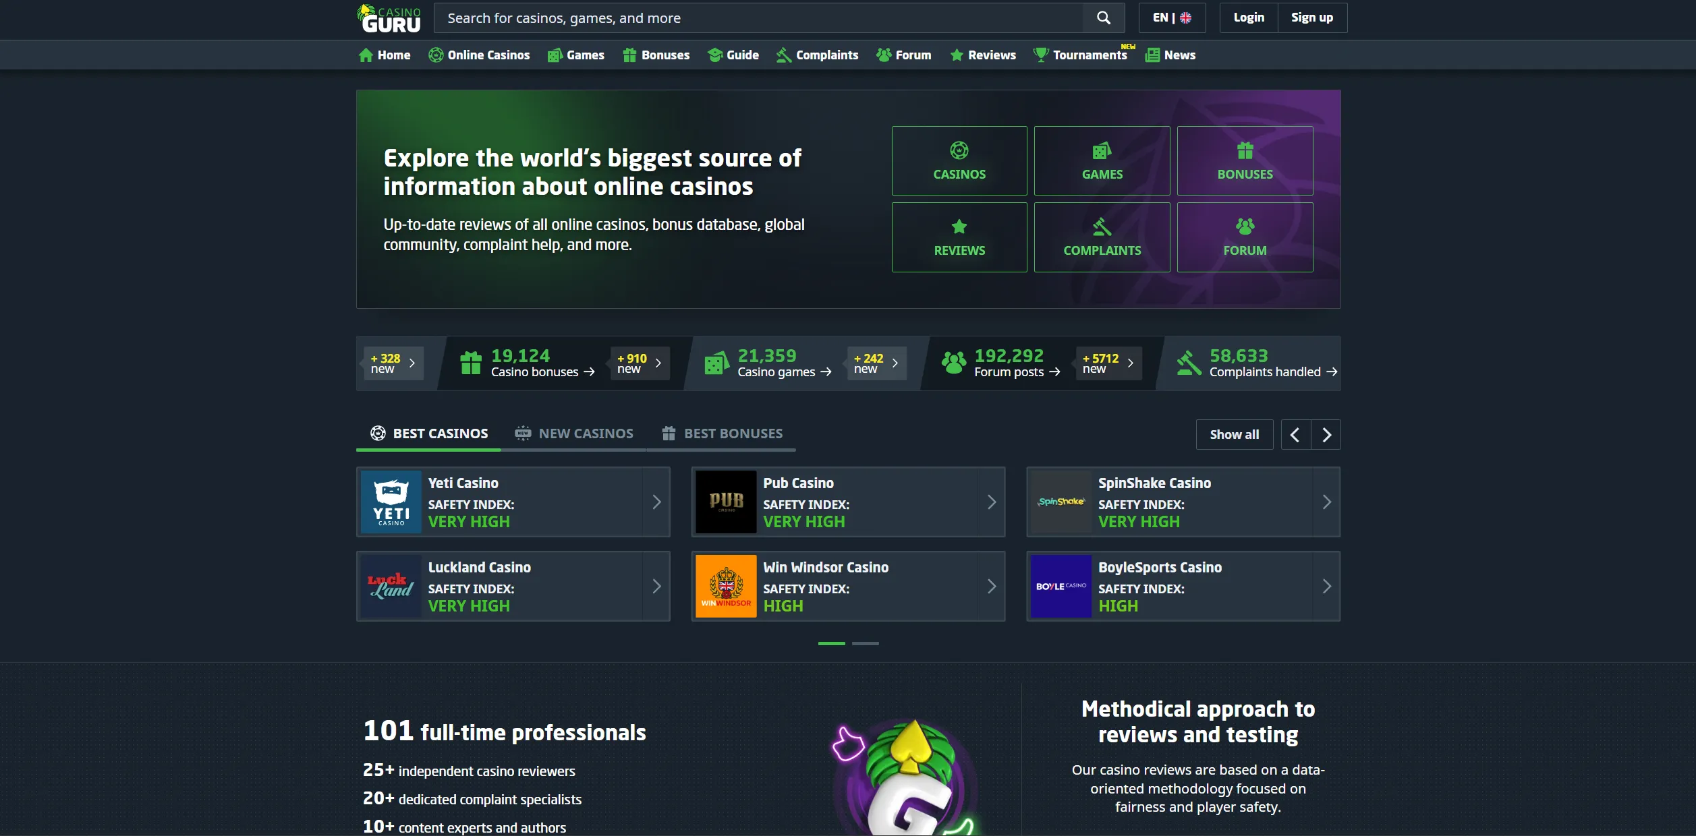Click the Casino Guru logo
The image size is (1696, 836).
point(389,18)
